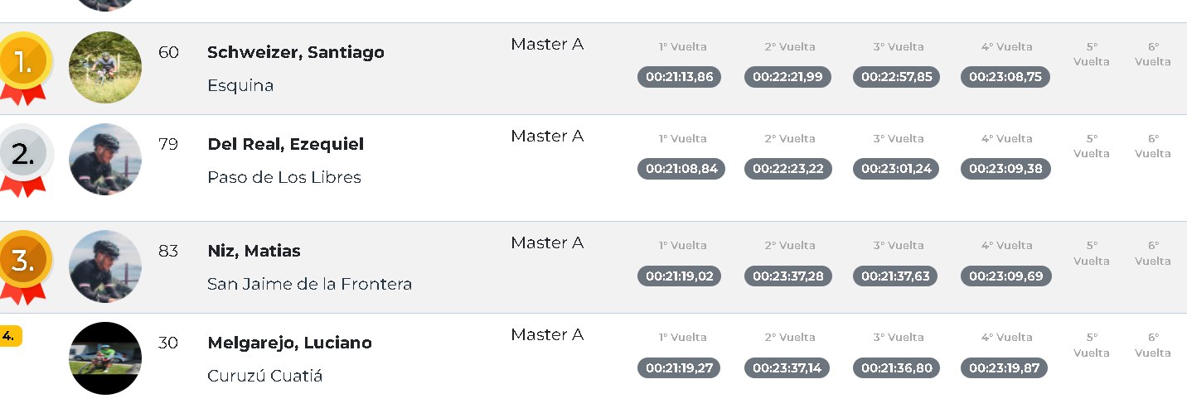
Task: Open Ezequiel Del Real's profile photo
Action: click(x=105, y=159)
